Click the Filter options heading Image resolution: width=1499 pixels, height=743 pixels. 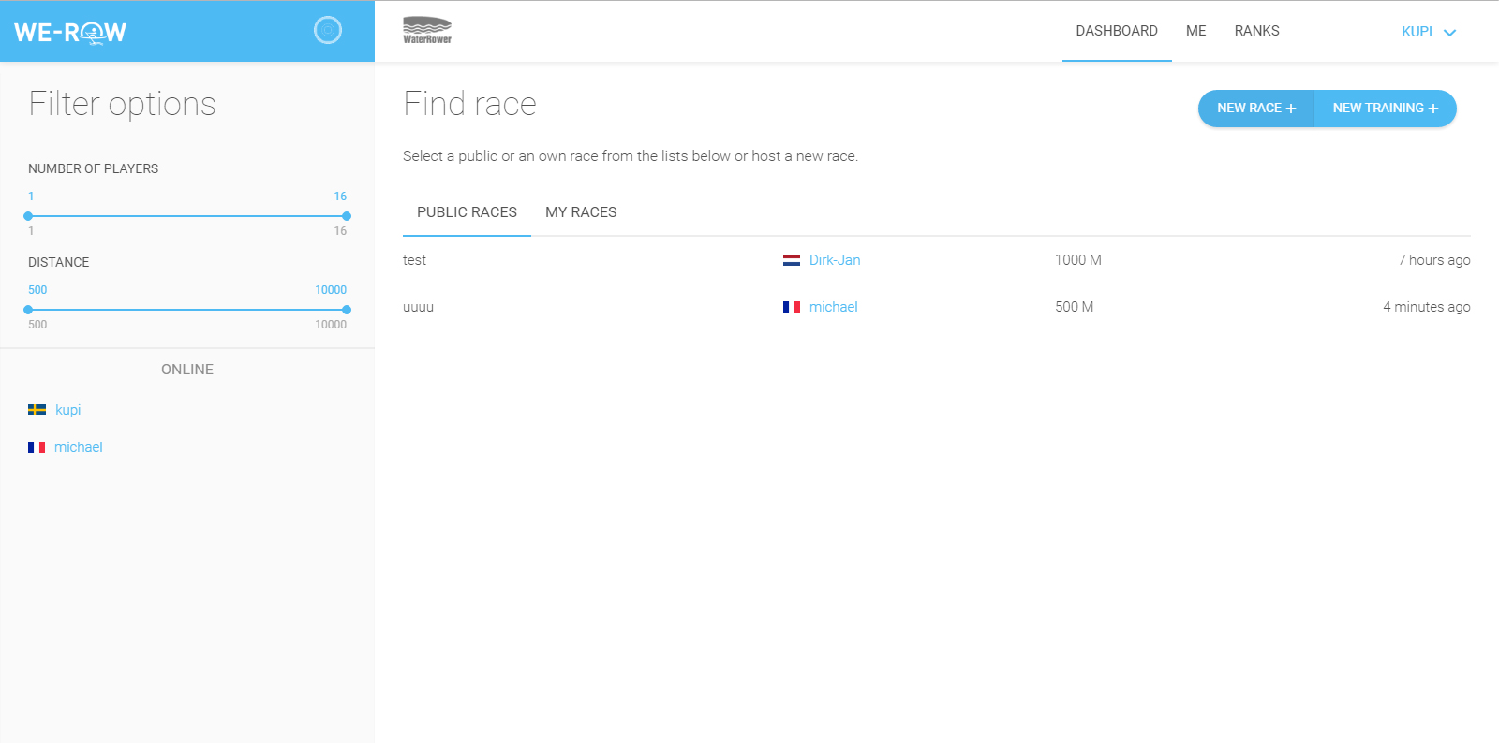pos(122,104)
